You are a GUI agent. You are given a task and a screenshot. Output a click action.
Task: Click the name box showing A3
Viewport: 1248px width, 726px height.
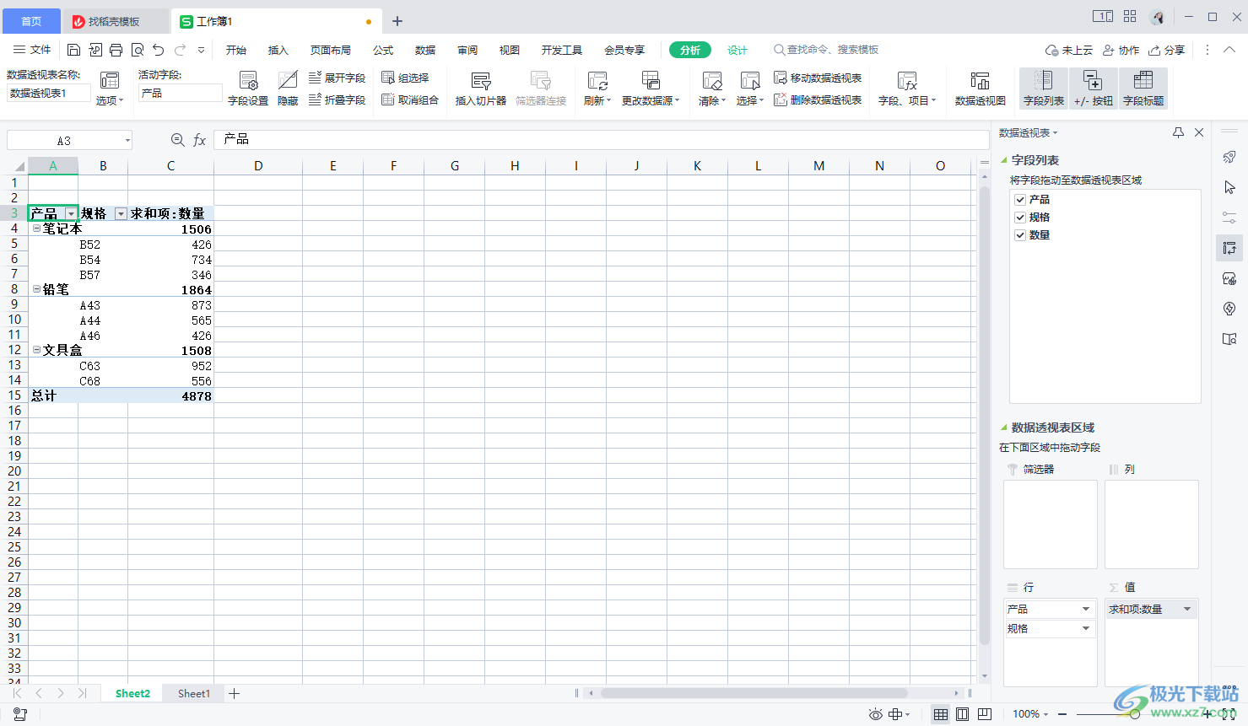tap(69, 140)
